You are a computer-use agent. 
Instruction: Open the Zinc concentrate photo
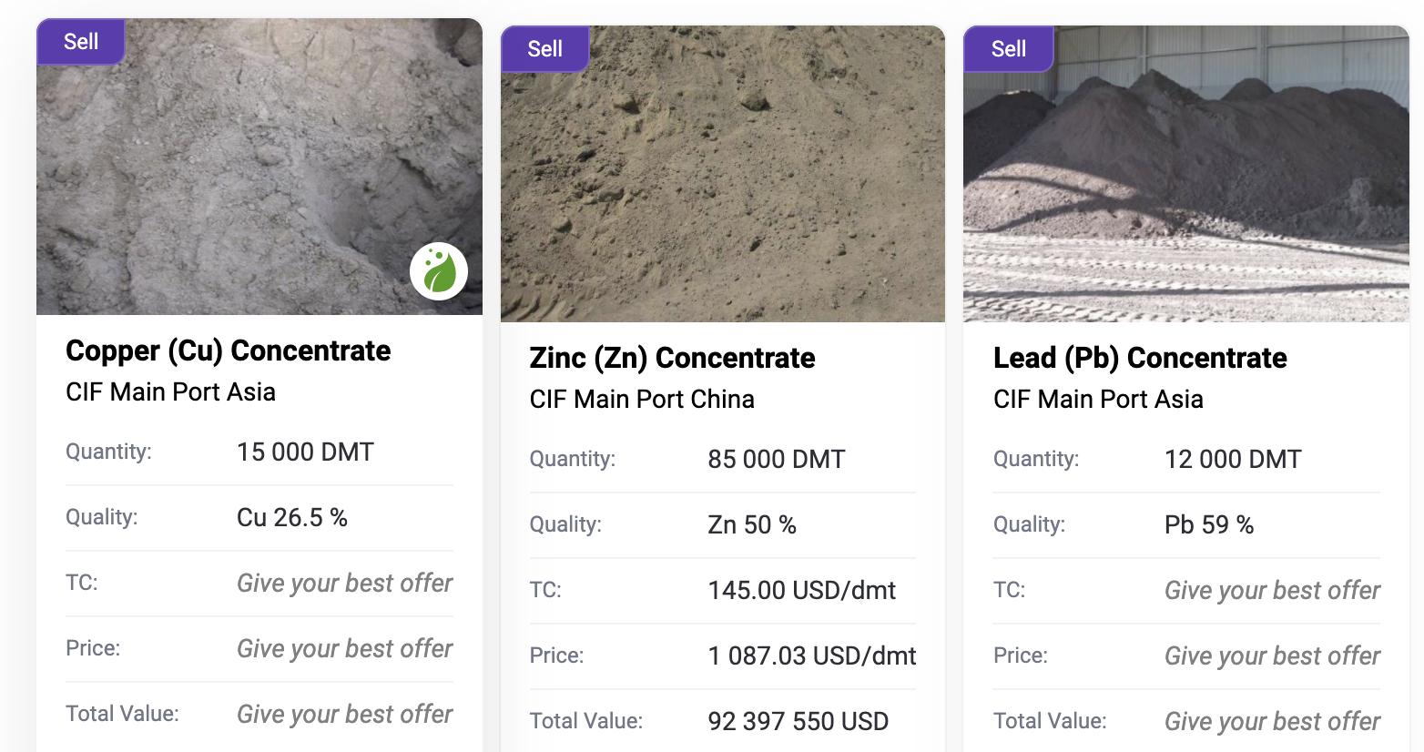(723, 182)
